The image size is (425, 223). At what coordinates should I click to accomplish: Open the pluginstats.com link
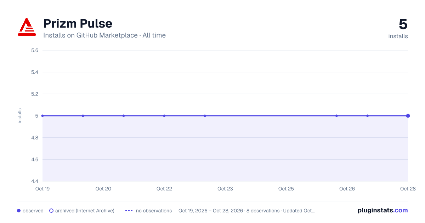pyautogui.click(x=382, y=210)
